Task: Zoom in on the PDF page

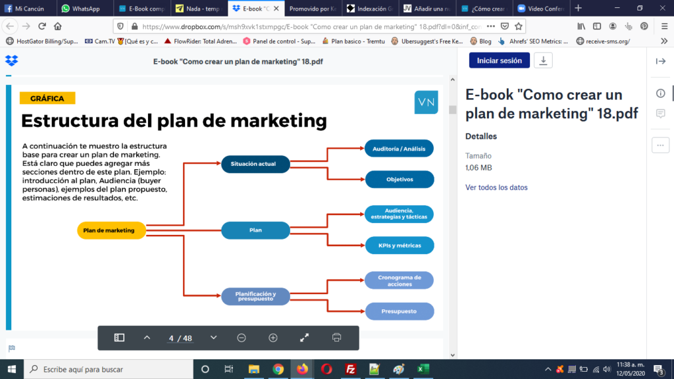Action: point(273,338)
